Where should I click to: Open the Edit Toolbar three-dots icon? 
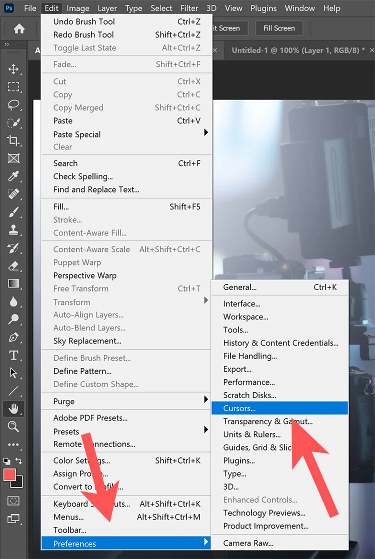13,444
